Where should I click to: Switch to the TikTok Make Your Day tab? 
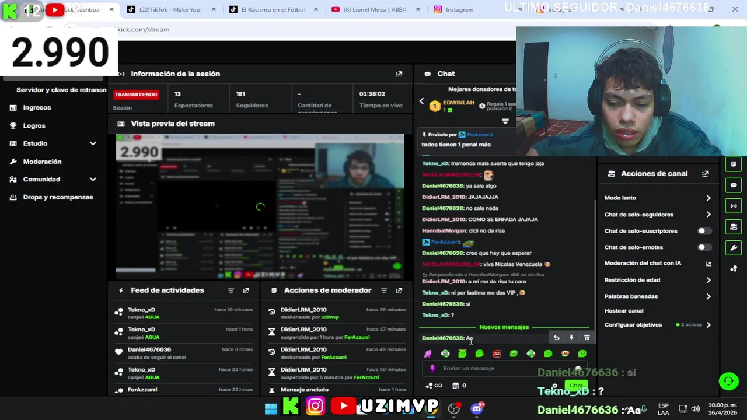pyautogui.click(x=171, y=9)
